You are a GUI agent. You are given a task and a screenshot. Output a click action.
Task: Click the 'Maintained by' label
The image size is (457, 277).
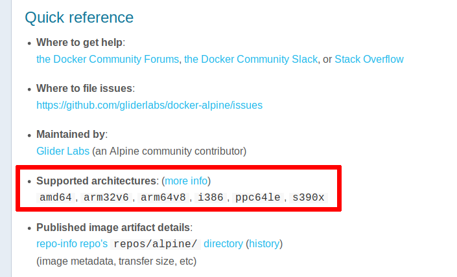pyautogui.click(x=71, y=135)
